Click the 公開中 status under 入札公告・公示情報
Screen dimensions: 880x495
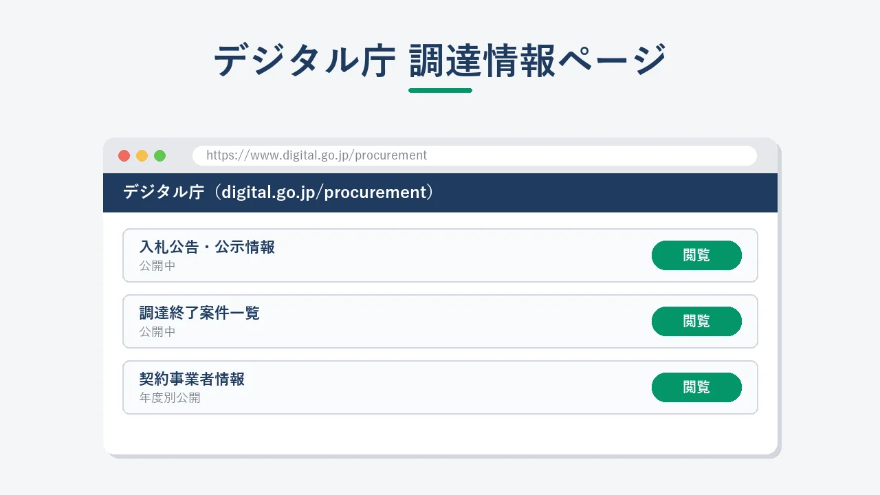157,266
